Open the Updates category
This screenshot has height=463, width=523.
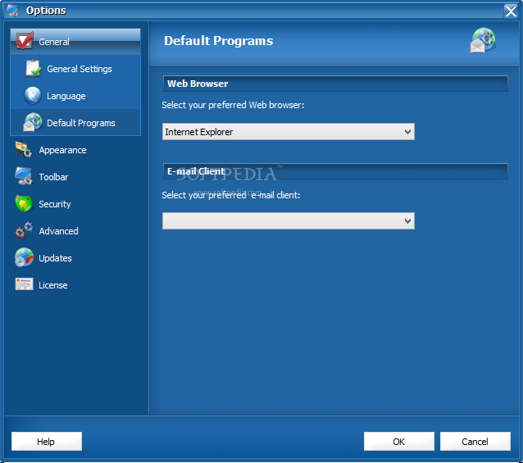click(x=75, y=258)
